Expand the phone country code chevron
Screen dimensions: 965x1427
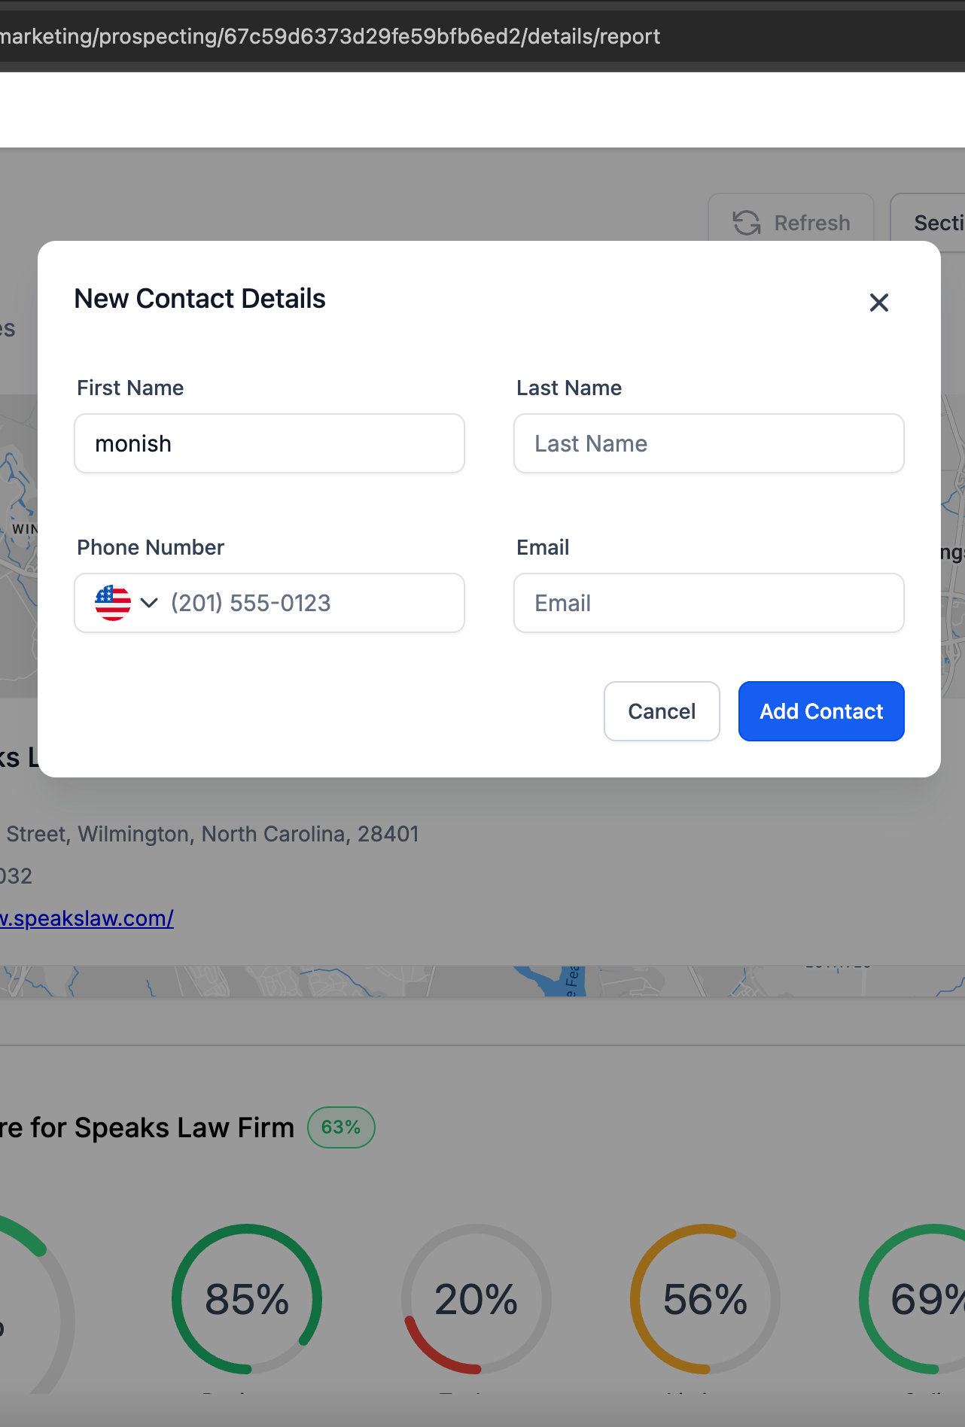tap(149, 603)
